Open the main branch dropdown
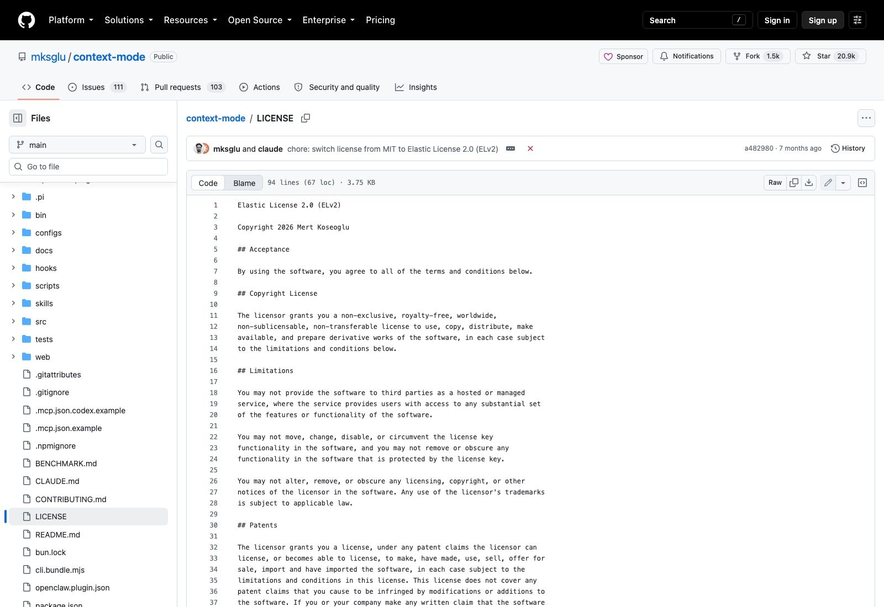Screen dimensions: 884x607 click(x=77, y=145)
